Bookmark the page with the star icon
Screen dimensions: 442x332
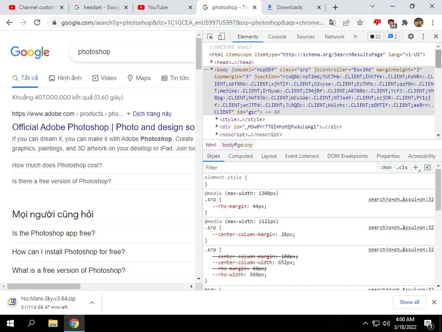point(360,22)
